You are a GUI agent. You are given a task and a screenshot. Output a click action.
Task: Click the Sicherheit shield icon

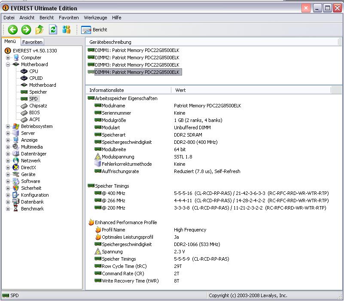(16, 188)
